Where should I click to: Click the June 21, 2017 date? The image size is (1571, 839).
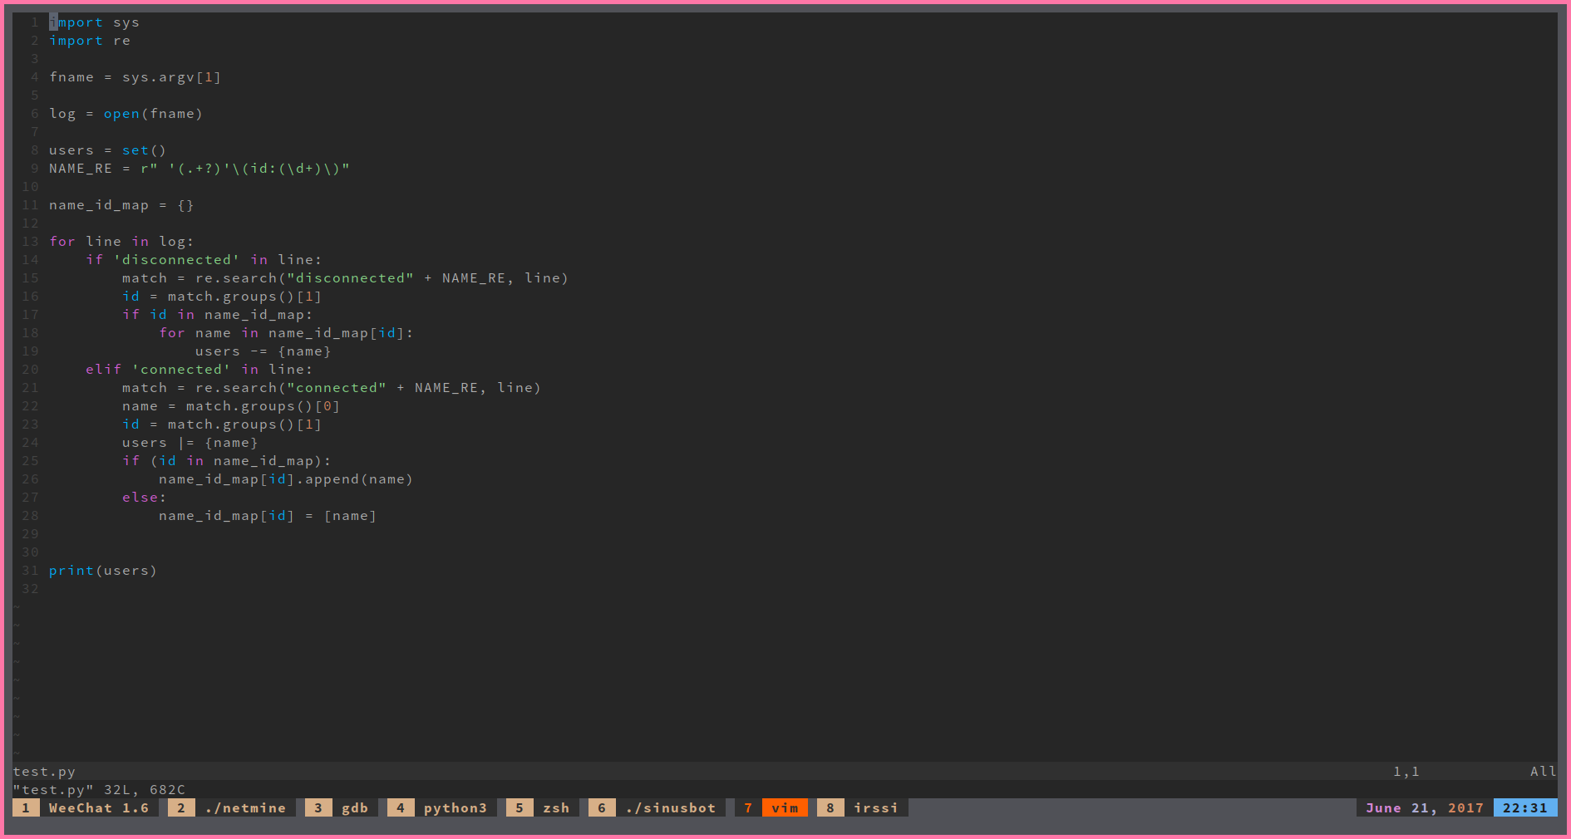(1424, 807)
